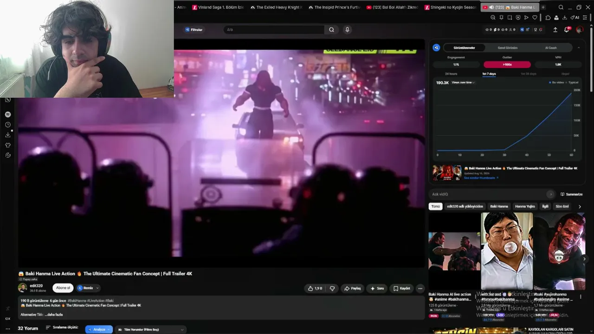Click the heart bookmark icon in address bar
The image size is (594, 334).
click(x=535, y=18)
